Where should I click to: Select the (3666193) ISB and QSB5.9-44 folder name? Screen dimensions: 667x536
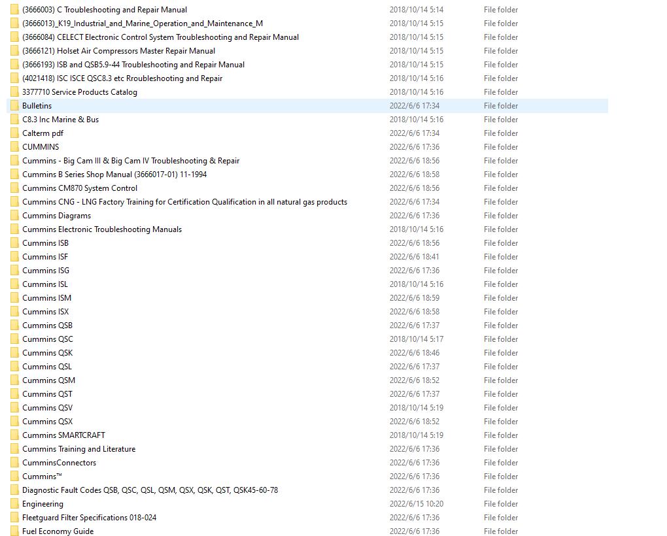133,65
